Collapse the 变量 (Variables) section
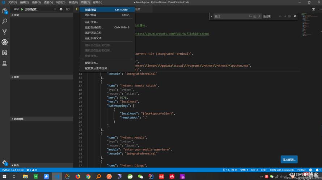The image size is (322, 180). (x=42, y=15)
